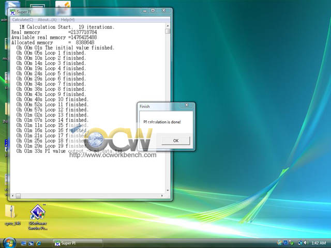Click the 'Loop 5 finished.' line
The width and height of the screenshot is (331, 248).
(x=51, y=73)
